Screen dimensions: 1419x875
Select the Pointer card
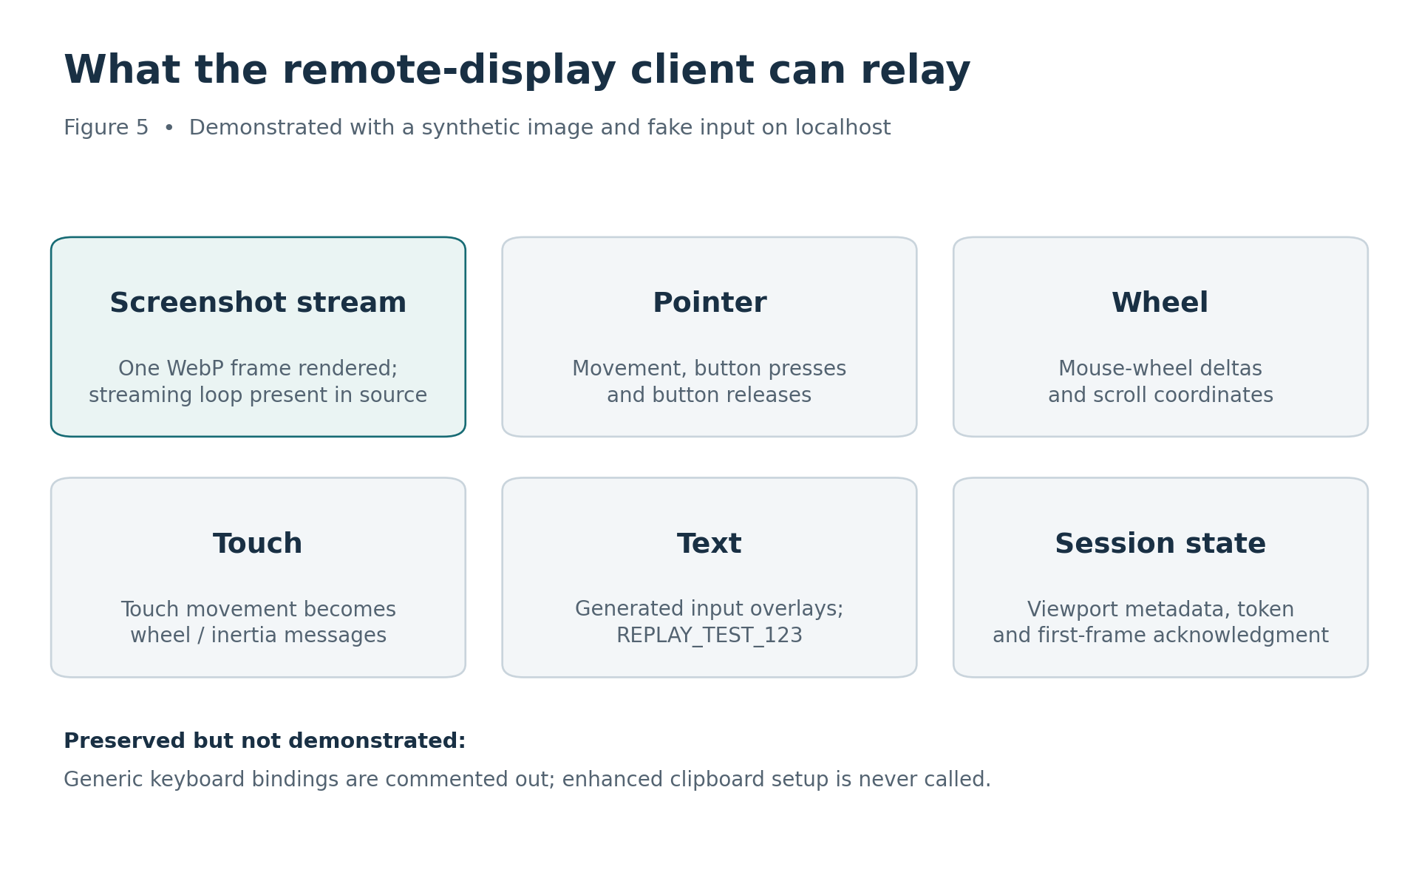pos(709,337)
